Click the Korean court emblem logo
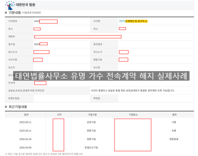The width and height of the screenshot is (198, 156). (10, 4)
